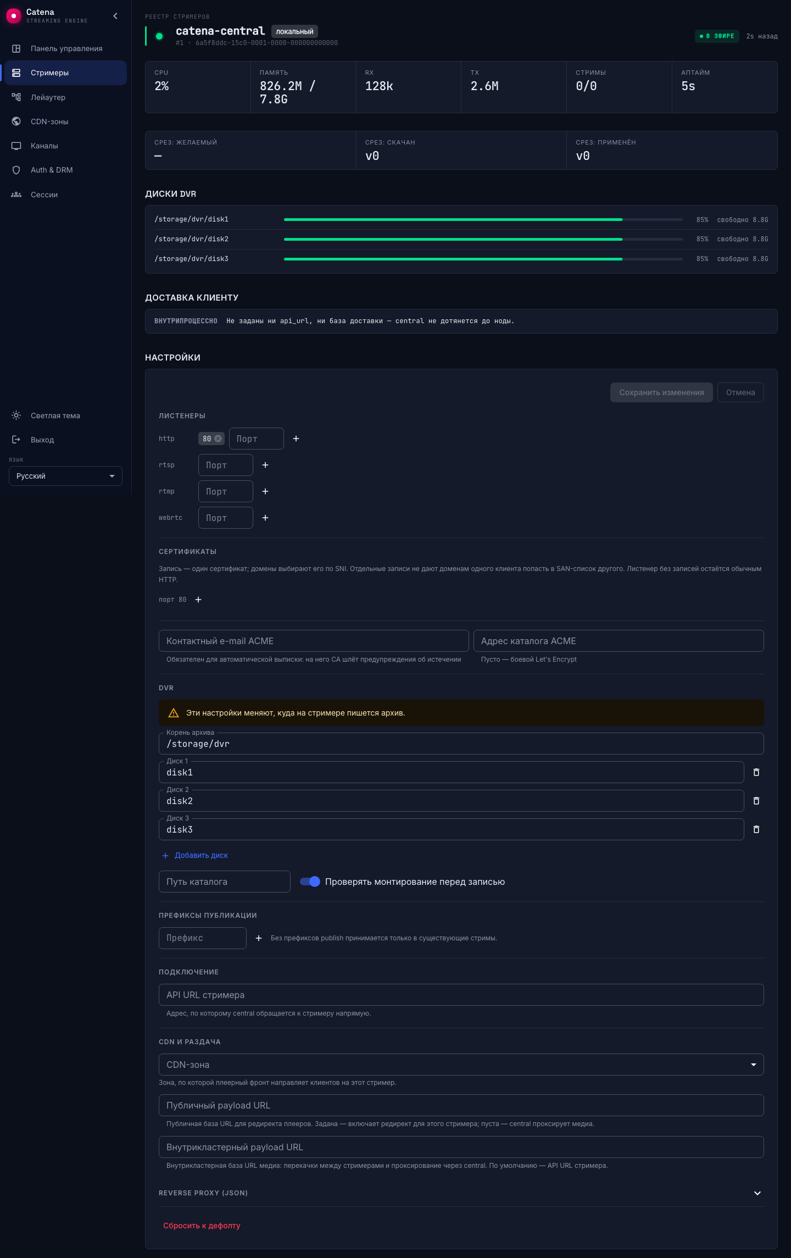791x1258 pixels.
Task: Add rtsp port with plus icon
Action: pyautogui.click(x=265, y=465)
